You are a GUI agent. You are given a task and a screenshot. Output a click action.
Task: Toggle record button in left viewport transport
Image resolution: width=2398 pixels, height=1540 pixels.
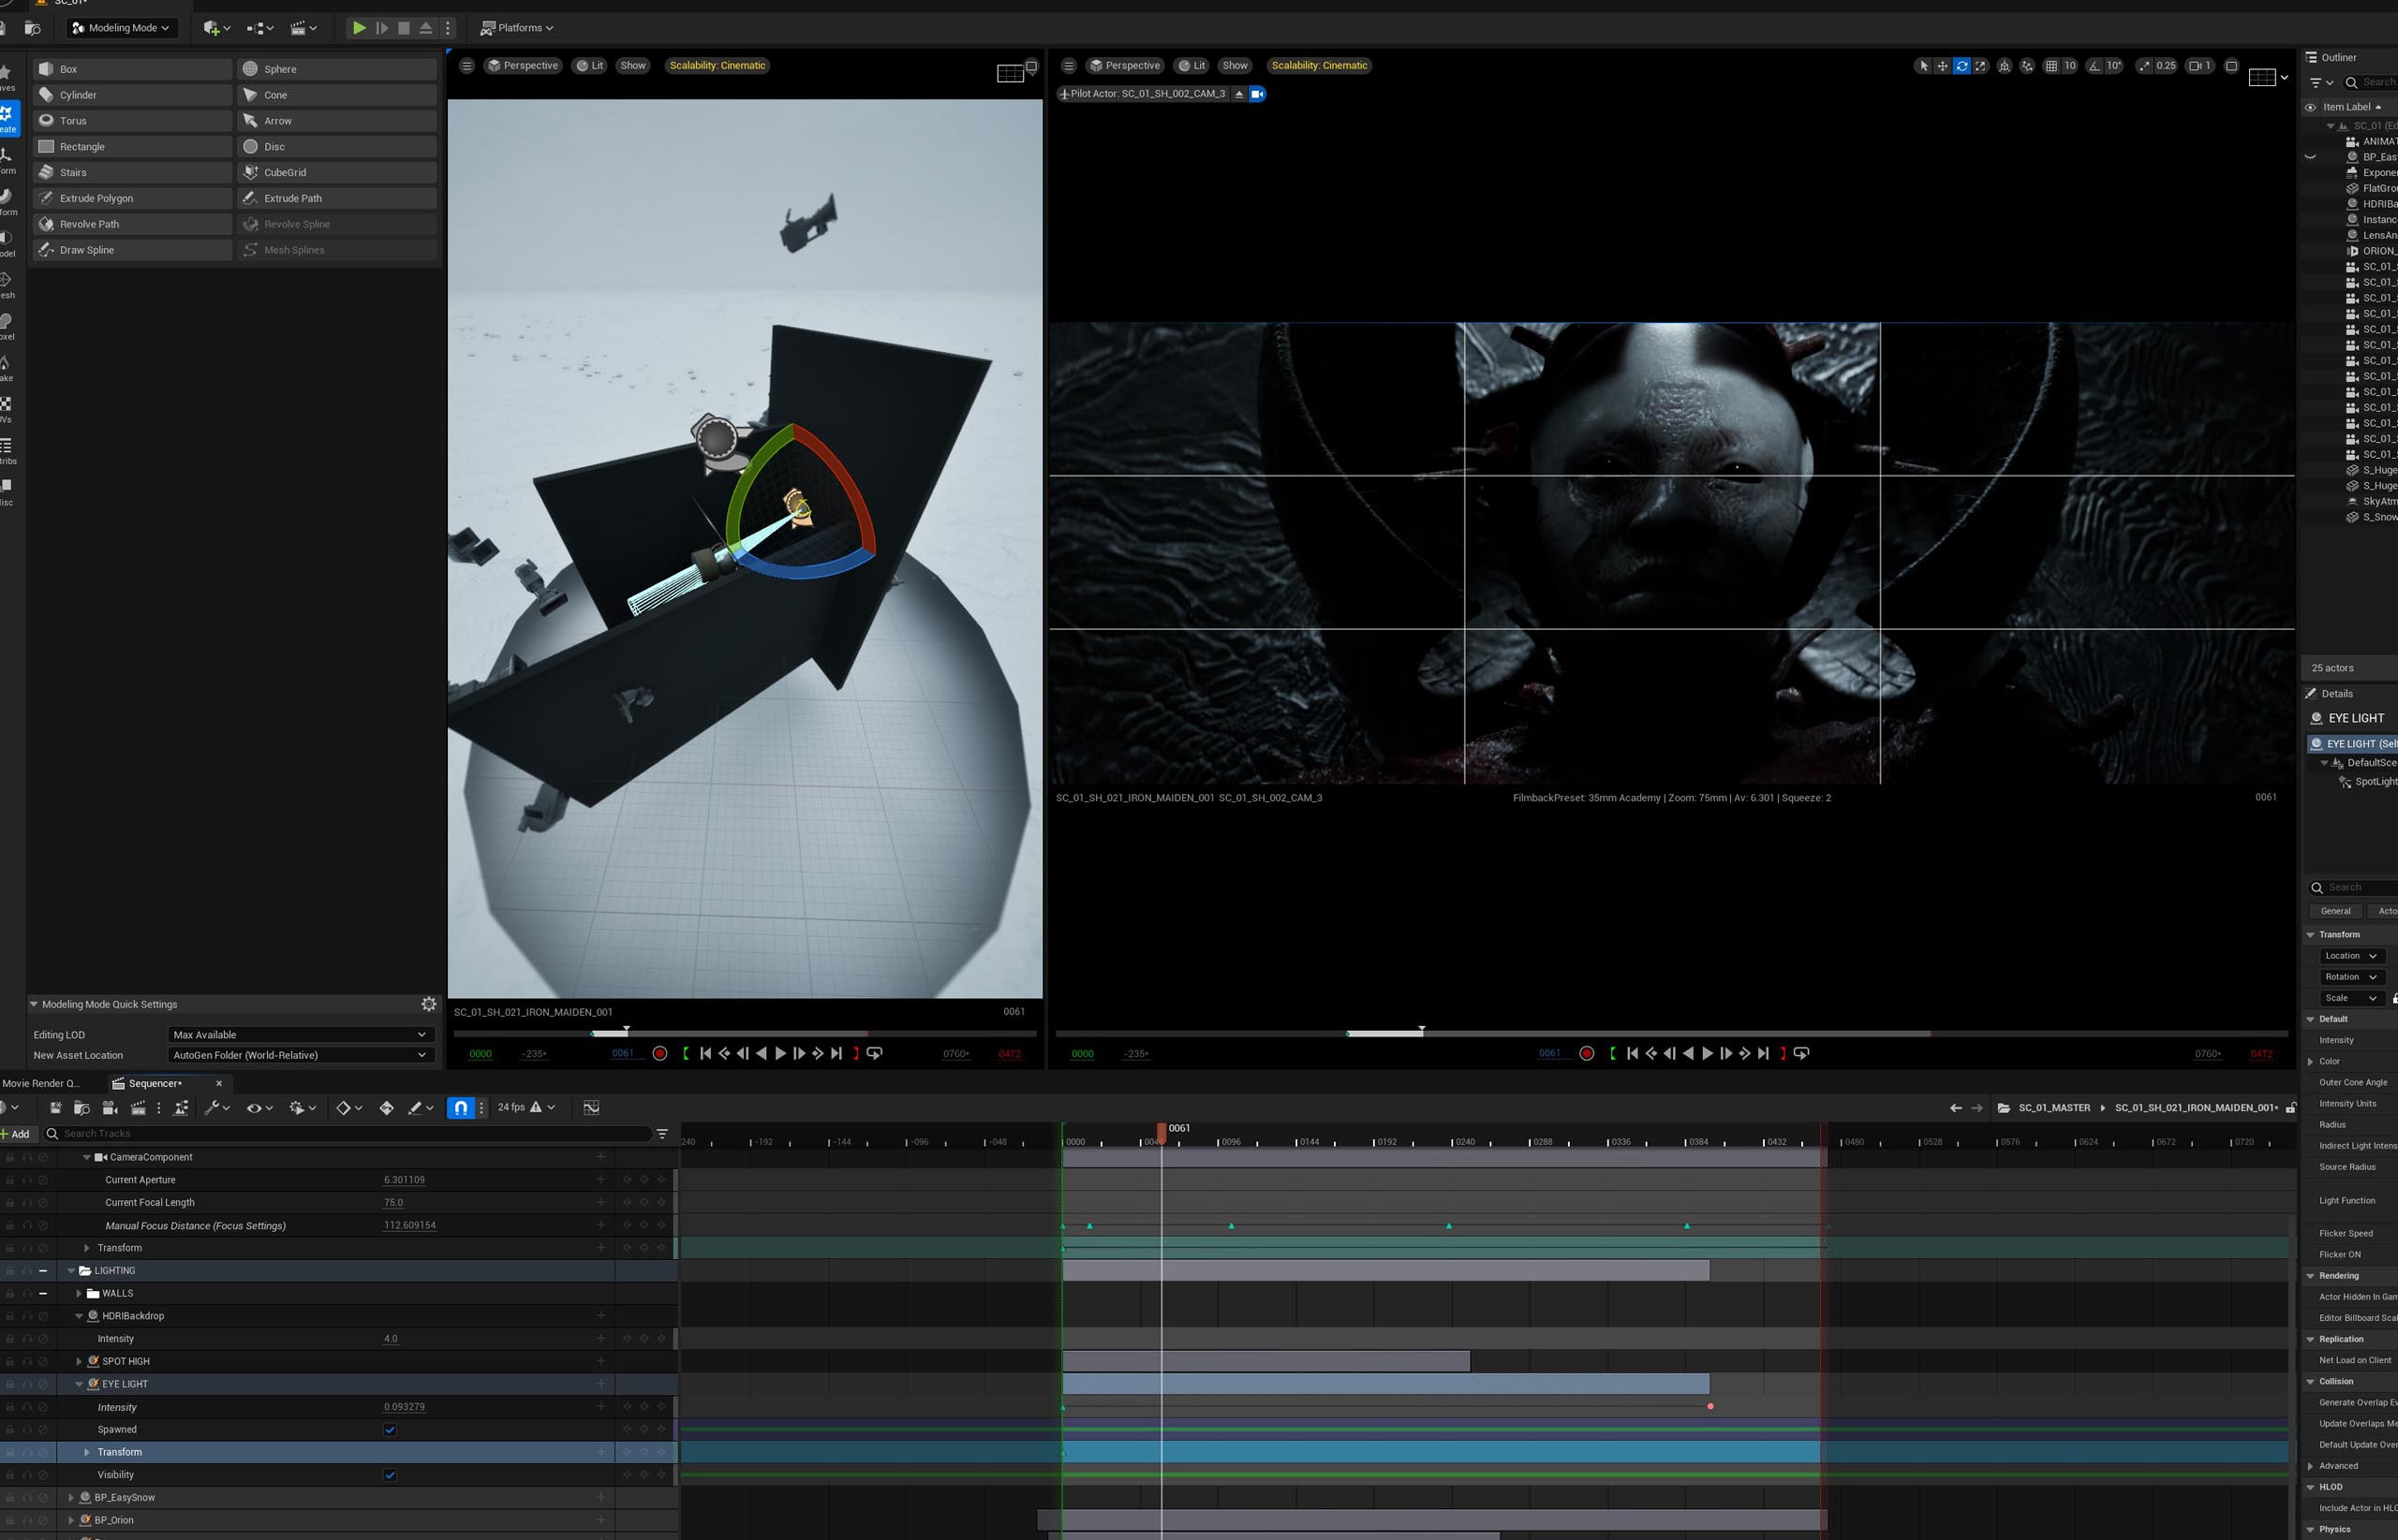[x=659, y=1053]
